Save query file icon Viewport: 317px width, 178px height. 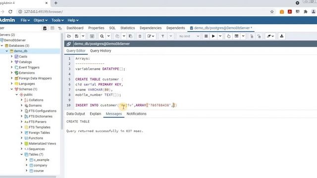point(77,36)
